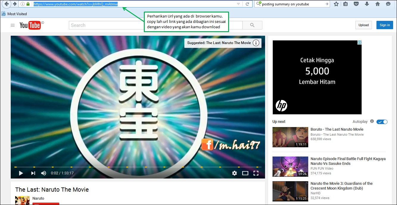
Task: Open the video info card (i) icon
Action: tap(256, 43)
